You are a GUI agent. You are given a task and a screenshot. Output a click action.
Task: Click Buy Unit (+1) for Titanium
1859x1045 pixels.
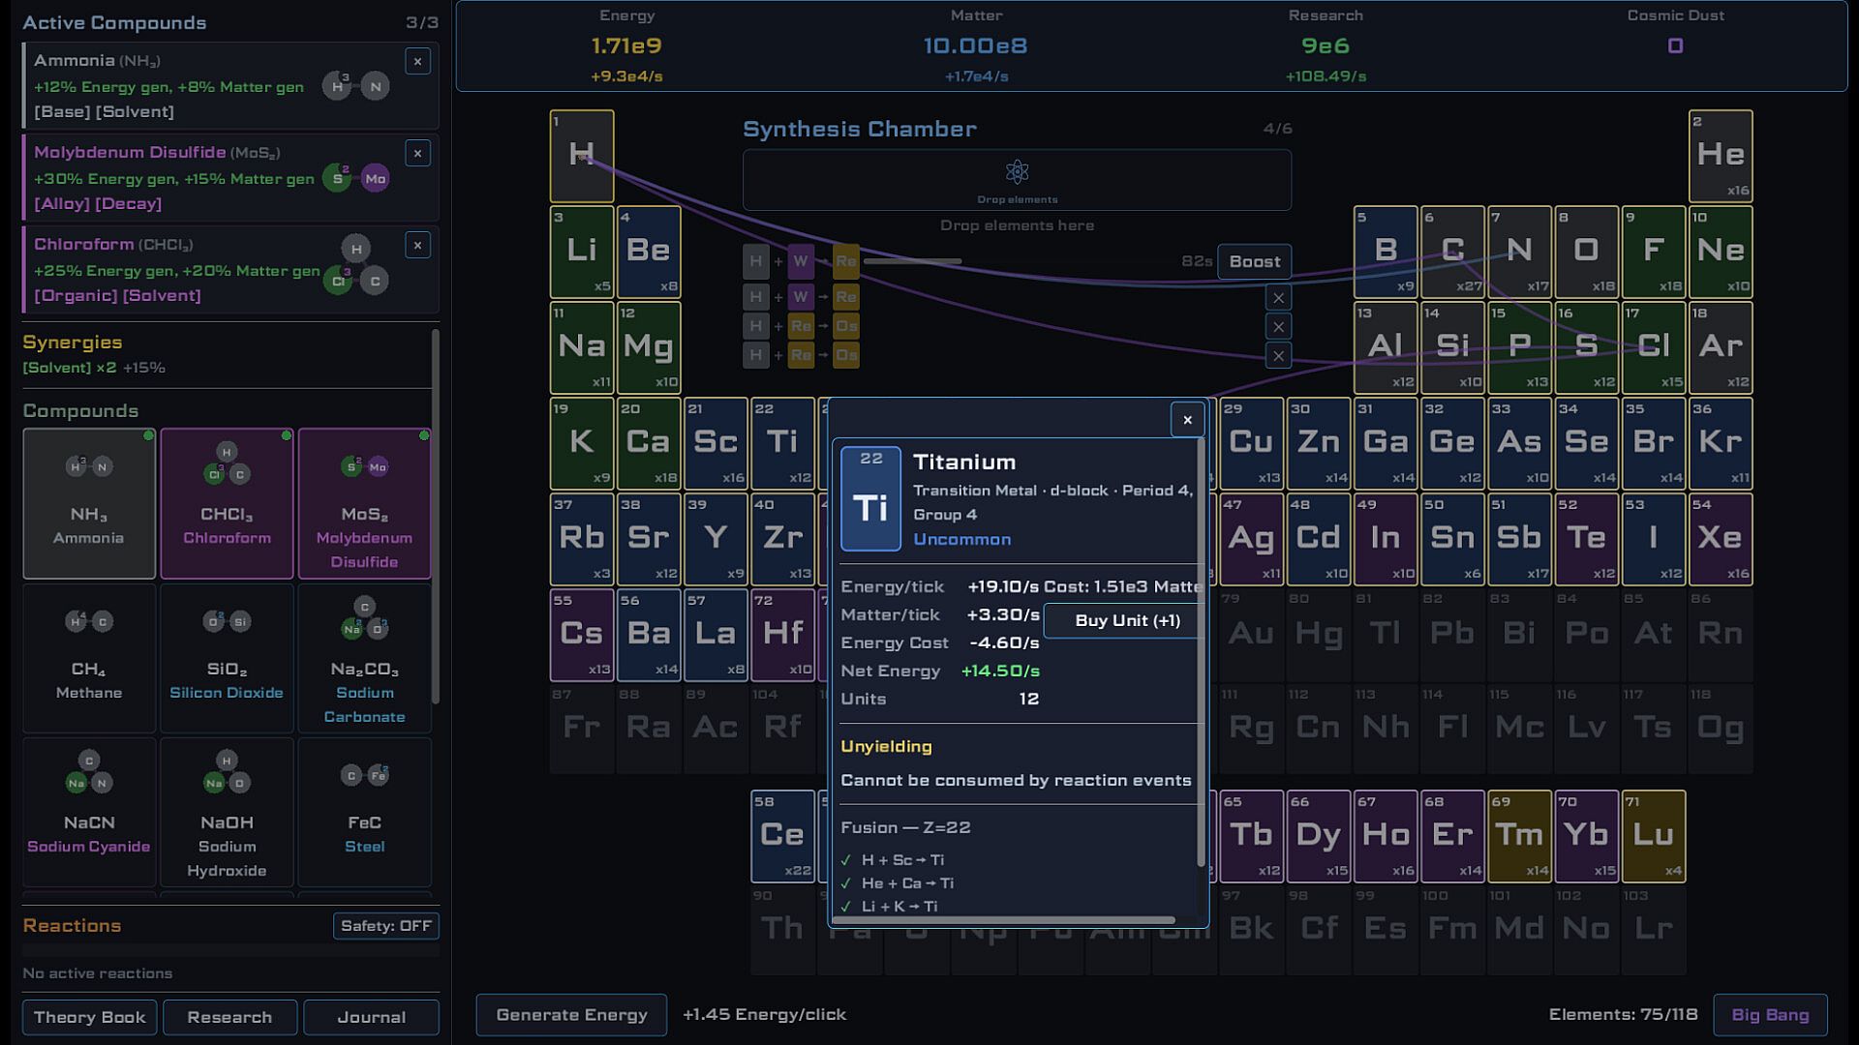pyautogui.click(x=1126, y=621)
